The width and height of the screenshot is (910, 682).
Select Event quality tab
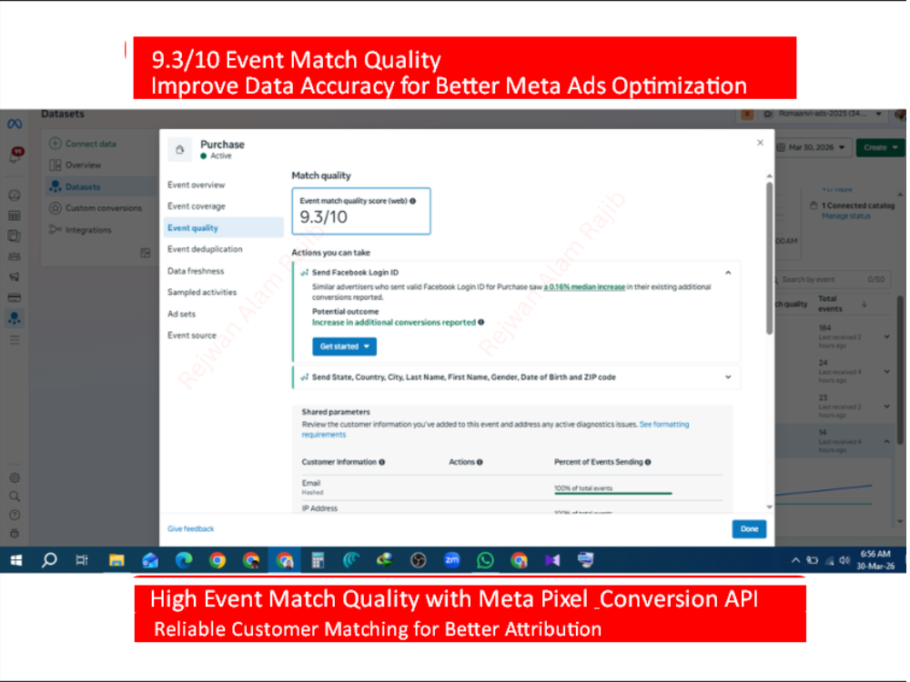224,228
